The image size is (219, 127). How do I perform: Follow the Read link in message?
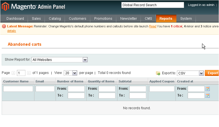tap(152, 26)
